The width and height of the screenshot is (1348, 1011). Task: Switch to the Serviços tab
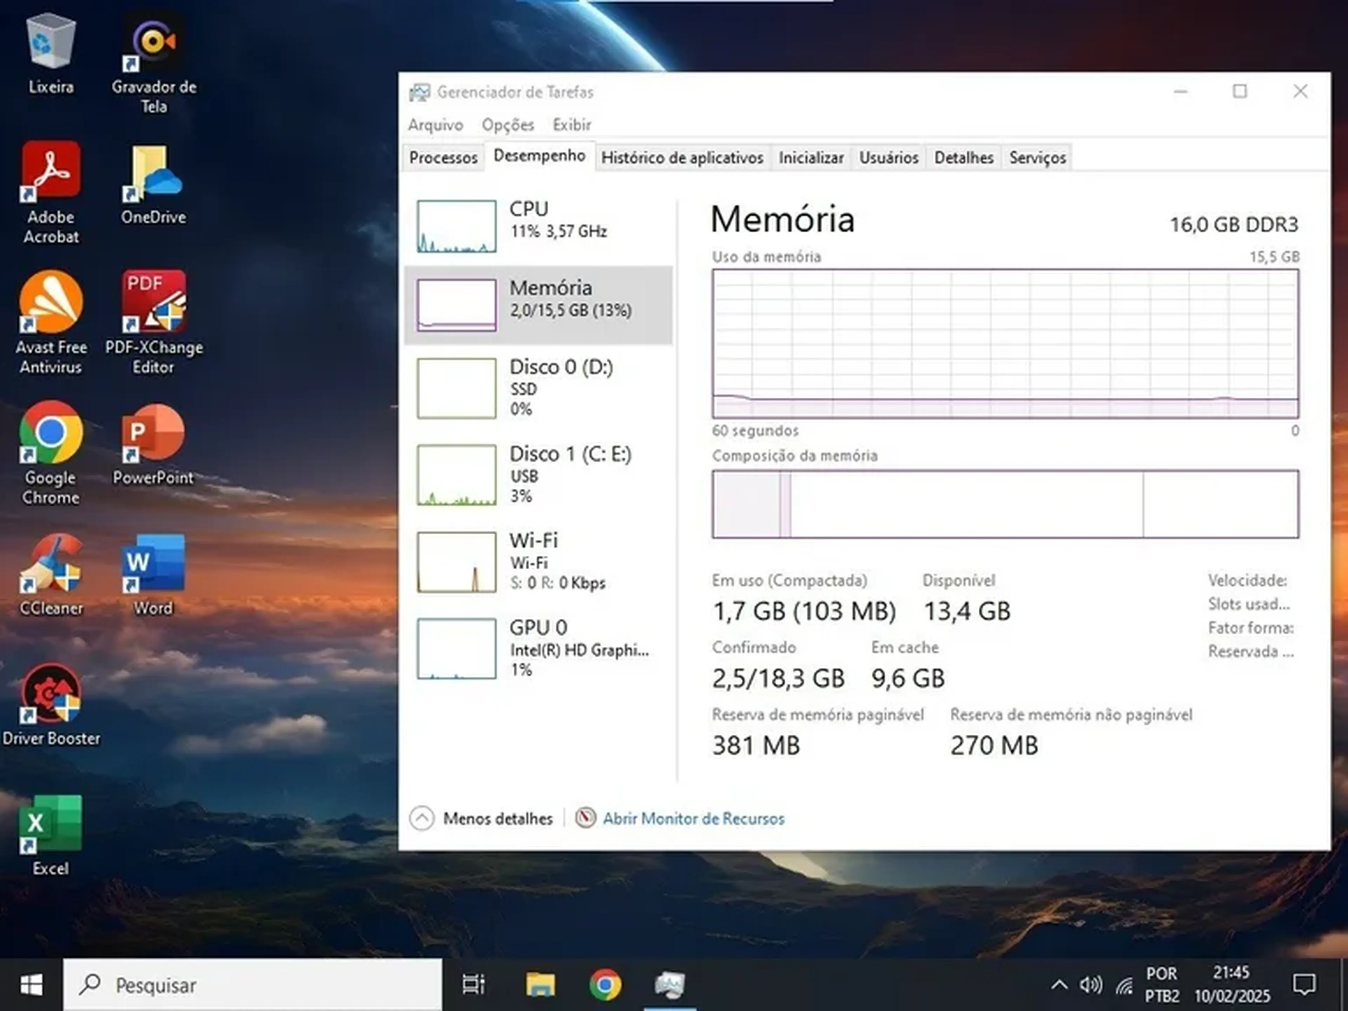click(x=1037, y=158)
